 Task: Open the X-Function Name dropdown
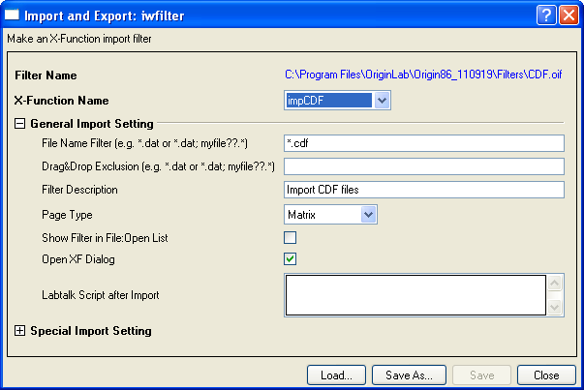(x=382, y=100)
